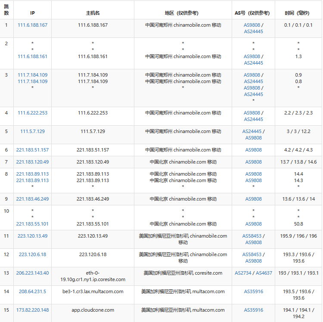Follow the 221.183.51.157 IP link

click(x=33, y=150)
